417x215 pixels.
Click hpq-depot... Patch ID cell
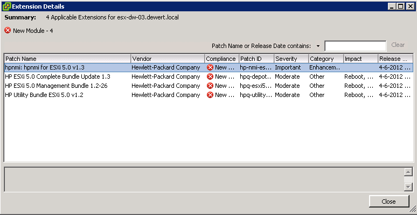click(x=256, y=77)
